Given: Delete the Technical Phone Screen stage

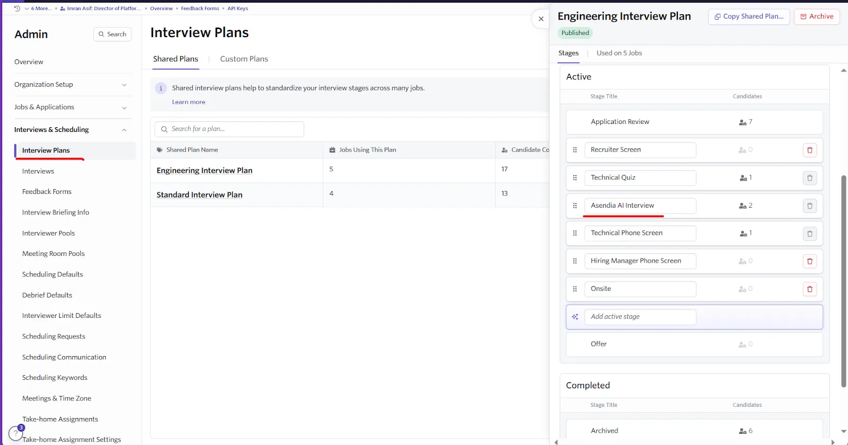Looking at the screenshot, I should click(809, 234).
